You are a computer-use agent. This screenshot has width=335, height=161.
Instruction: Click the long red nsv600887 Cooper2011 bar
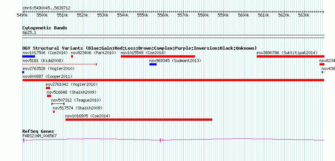[x=173, y=80]
